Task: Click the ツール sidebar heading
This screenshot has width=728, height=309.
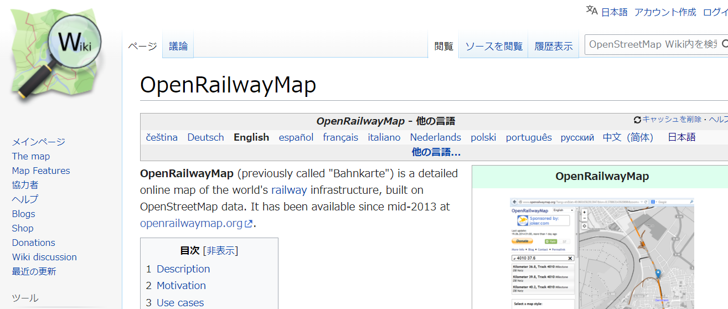Action: (x=25, y=298)
